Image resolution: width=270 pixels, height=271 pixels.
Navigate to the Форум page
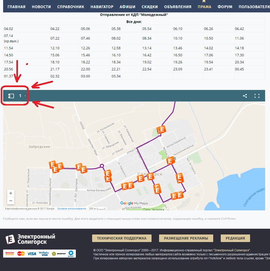coord(225,7)
